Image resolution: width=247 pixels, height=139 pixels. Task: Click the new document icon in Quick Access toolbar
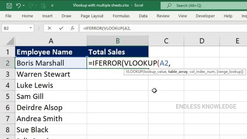43,6
